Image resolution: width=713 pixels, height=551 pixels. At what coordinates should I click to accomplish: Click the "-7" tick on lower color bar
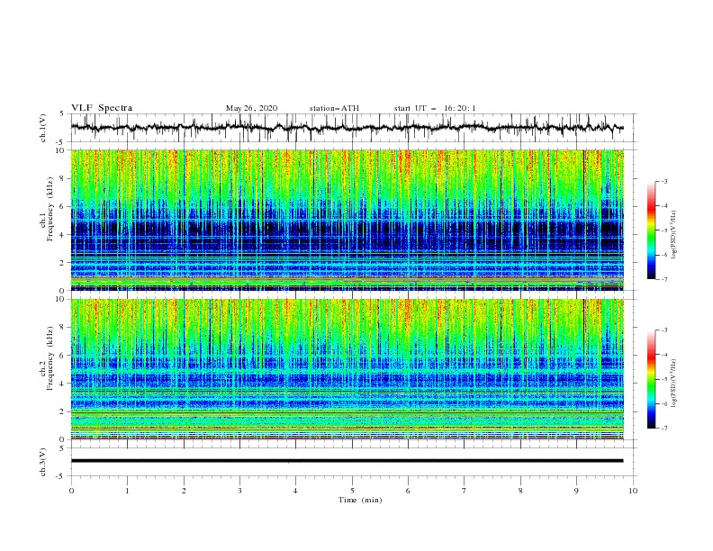pos(664,428)
